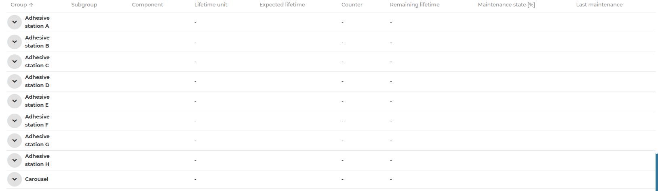Sort by Lifetime unit column
Screen dimensions: 658x191
point(211,5)
